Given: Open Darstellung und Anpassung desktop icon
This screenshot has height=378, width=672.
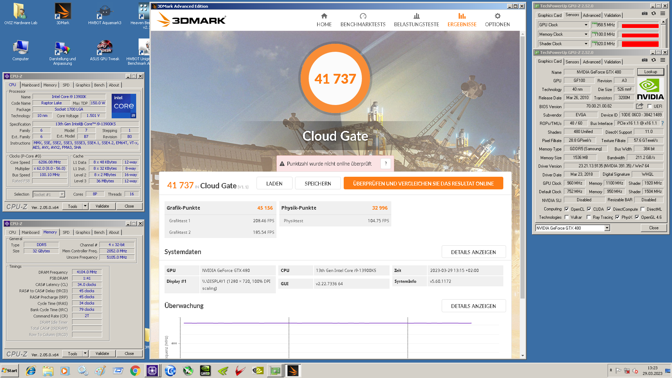Looking at the screenshot, I should click(x=63, y=53).
